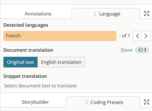Viewport: 152px width, 111px height.
Task: Click the Detected languages heading
Action: (26, 25)
